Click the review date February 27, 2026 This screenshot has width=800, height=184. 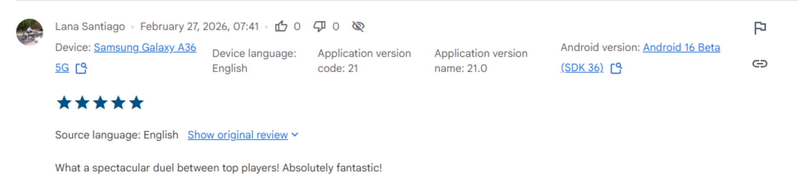199,26
